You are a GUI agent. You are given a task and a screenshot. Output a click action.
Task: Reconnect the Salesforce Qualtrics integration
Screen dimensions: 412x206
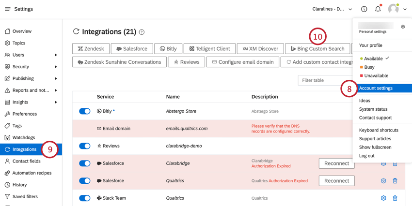pos(336,180)
